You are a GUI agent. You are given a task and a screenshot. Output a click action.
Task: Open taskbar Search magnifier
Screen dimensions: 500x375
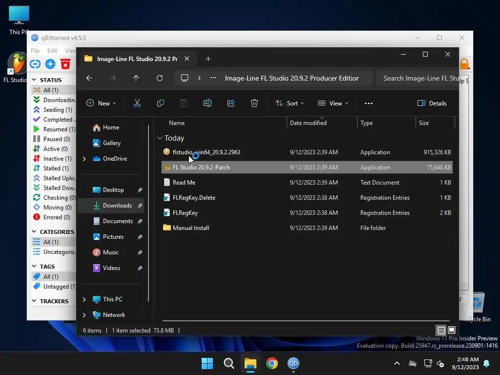[x=229, y=363]
